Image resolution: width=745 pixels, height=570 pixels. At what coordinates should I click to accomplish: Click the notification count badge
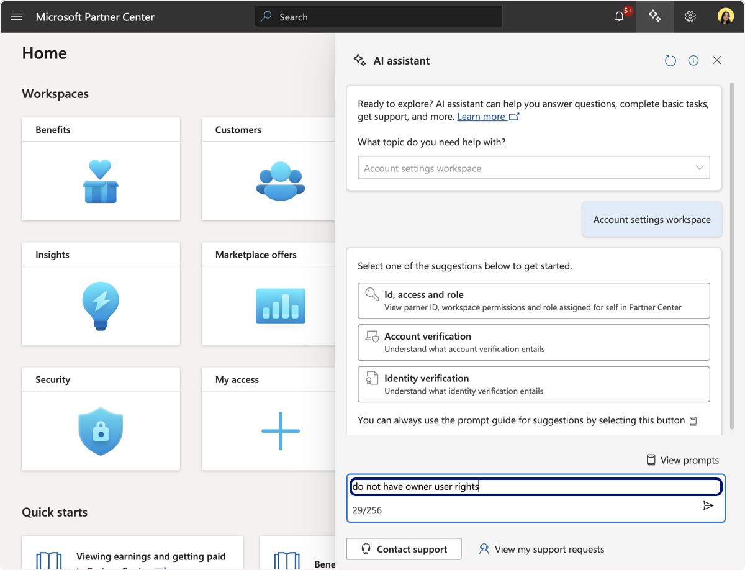click(628, 11)
